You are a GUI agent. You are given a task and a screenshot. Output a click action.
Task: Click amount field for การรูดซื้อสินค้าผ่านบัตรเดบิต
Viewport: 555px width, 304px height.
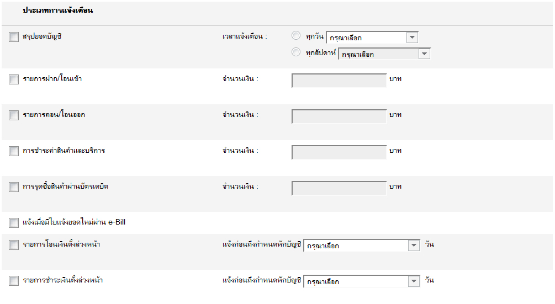pos(339,188)
